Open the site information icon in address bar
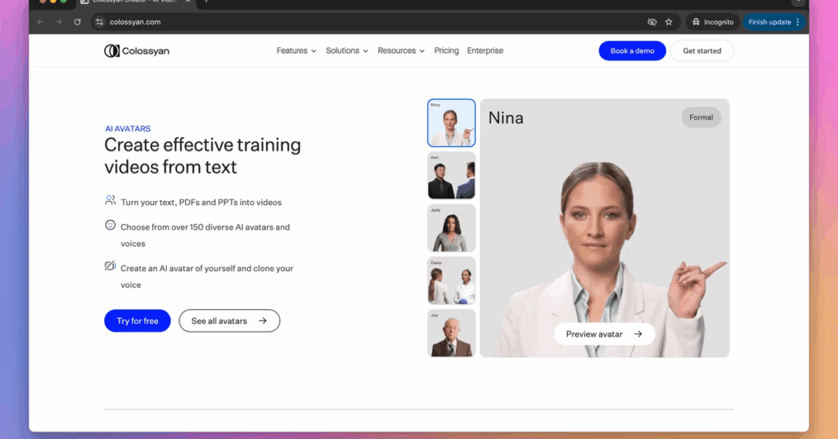838x439 pixels. click(x=100, y=22)
